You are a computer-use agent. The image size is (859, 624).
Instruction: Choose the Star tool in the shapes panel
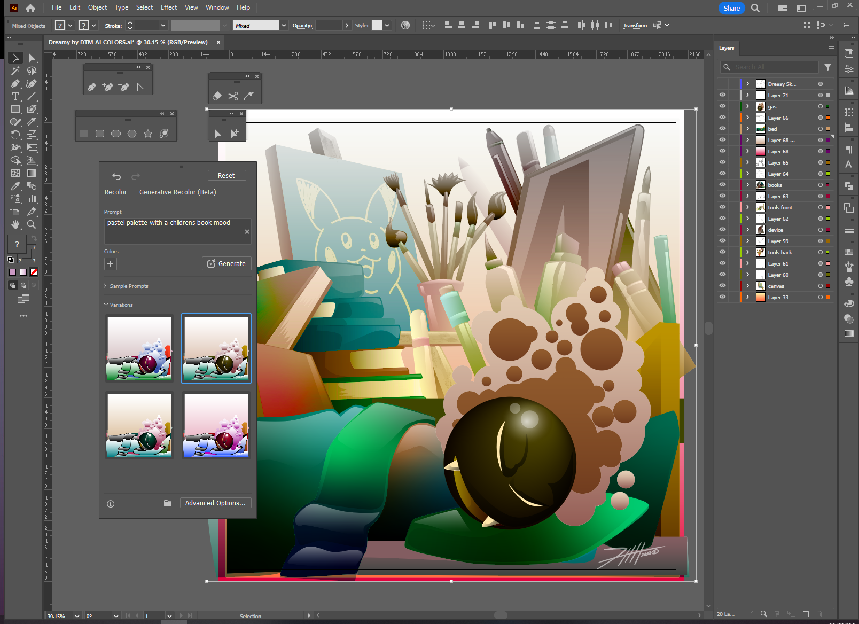pos(148,134)
